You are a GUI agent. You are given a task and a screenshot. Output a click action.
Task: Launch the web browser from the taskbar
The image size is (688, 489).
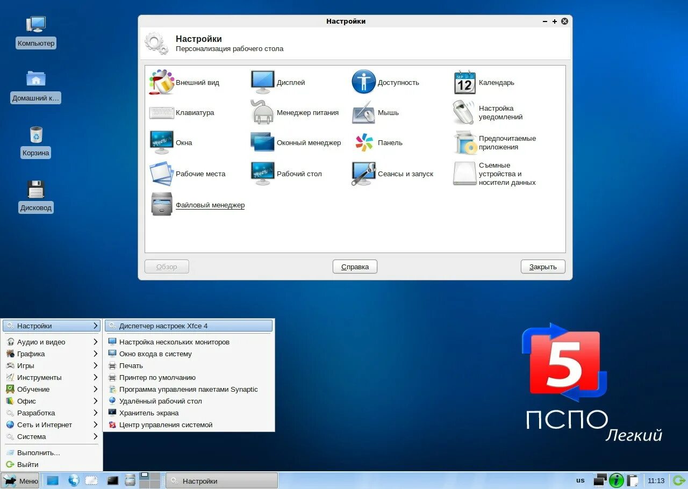point(74,480)
